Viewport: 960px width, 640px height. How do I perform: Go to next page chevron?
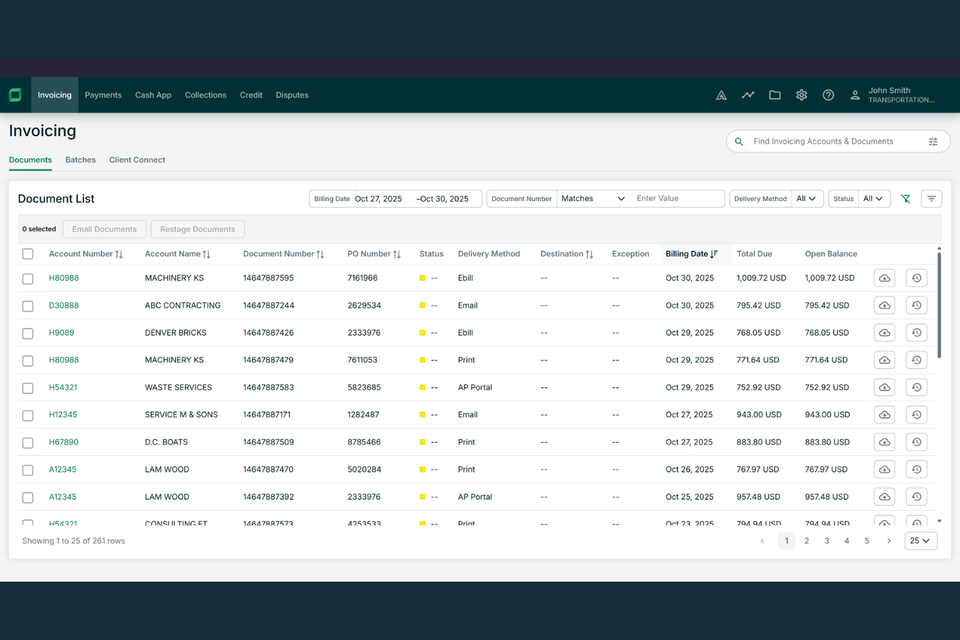[889, 541]
